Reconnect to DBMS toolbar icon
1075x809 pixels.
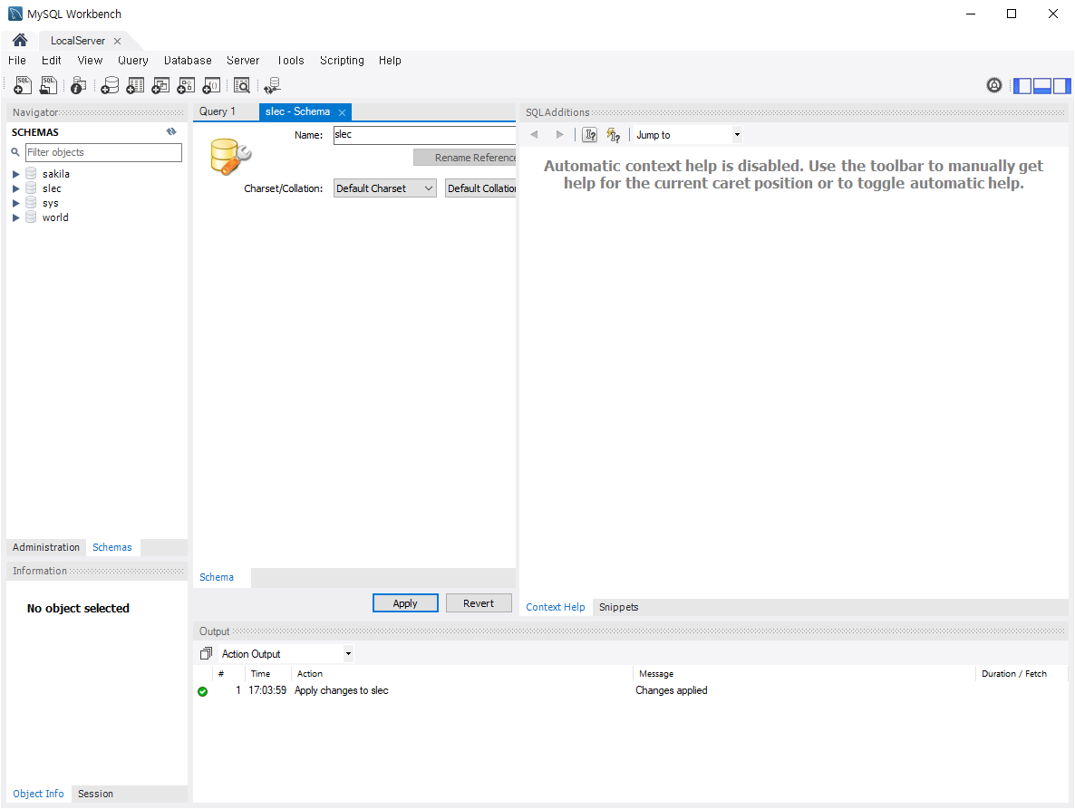[272, 85]
